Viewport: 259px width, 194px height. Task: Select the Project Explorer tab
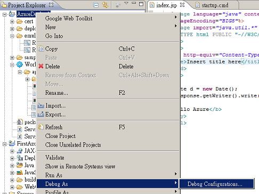pos(27,5)
